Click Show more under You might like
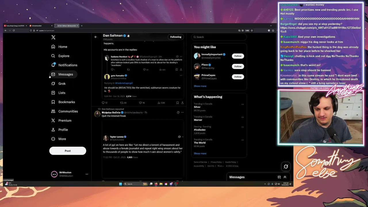The width and height of the screenshot is (368, 207). pos(200,86)
